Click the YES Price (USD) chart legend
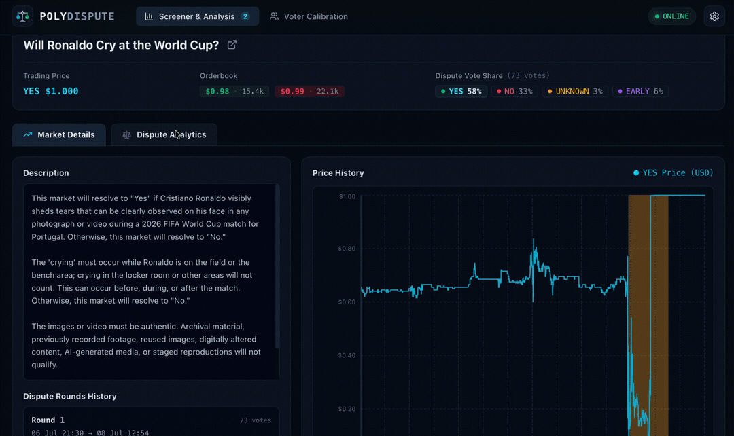 tap(673, 172)
